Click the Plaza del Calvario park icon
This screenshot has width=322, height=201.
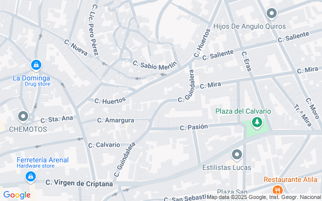click(x=257, y=123)
